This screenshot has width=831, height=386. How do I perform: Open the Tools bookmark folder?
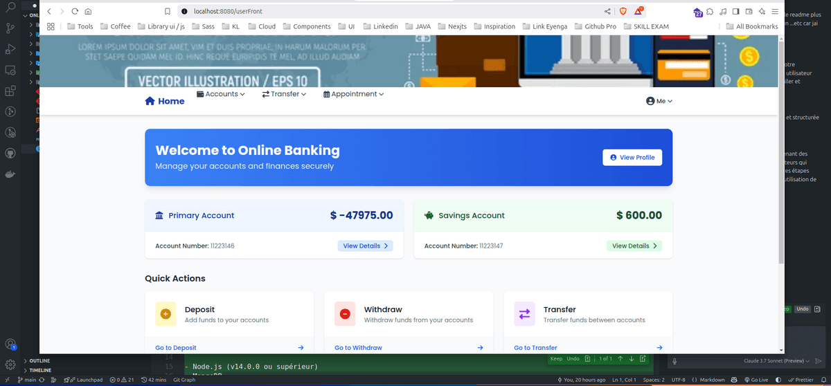coord(80,26)
